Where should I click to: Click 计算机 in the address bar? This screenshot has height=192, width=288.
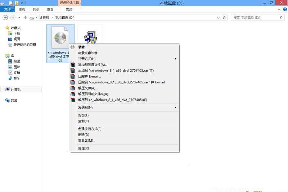coord(44,18)
